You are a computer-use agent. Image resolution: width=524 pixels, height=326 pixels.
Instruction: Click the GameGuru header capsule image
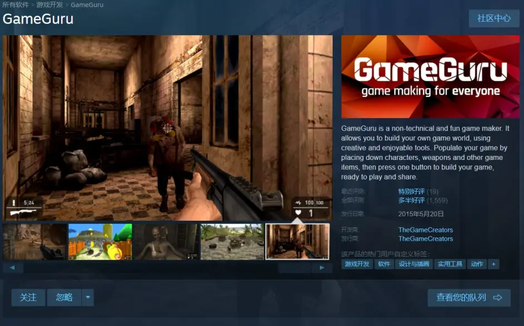[x=430, y=77]
